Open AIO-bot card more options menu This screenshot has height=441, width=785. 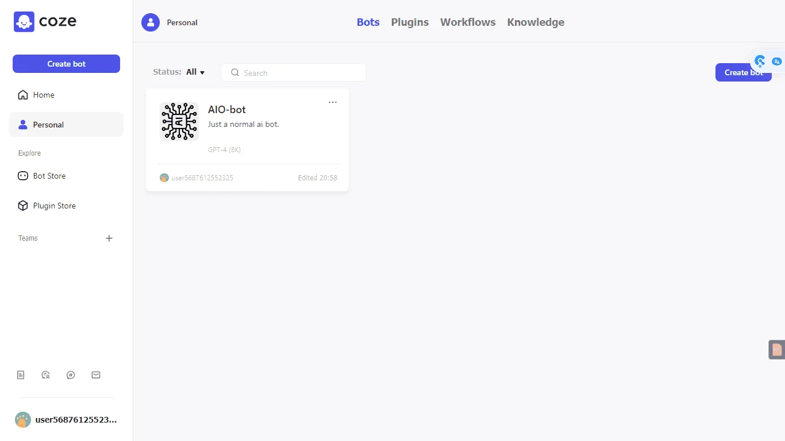[333, 102]
